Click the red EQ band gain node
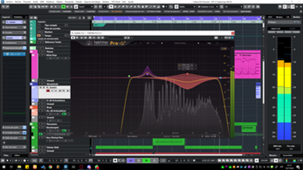Image resolution: width=303 pixels, height=170 pixels. pos(187,74)
